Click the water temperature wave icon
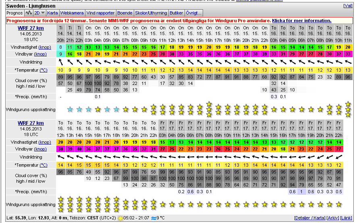This screenshot has height=223, width=361. click(x=153, y=218)
